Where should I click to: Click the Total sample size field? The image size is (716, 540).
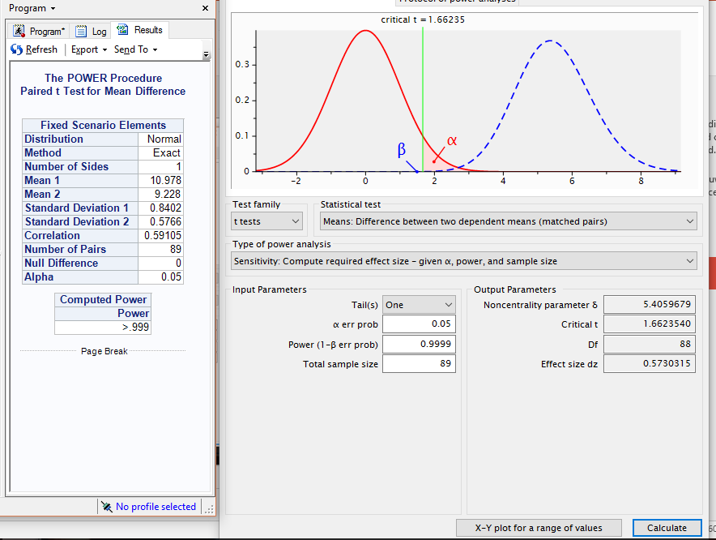tap(419, 364)
